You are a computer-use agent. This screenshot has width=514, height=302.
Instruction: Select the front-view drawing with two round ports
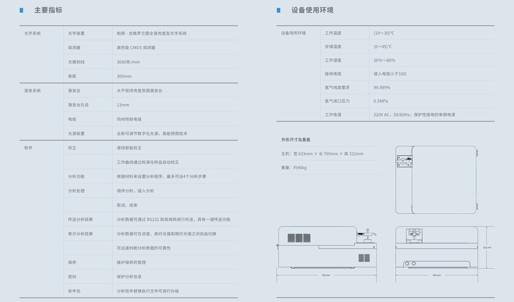coord(436,248)
